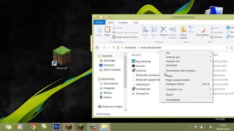Expand the Agrupar por submenu
This screenshot has width=234, height=131.
click(x=186, y=61)
